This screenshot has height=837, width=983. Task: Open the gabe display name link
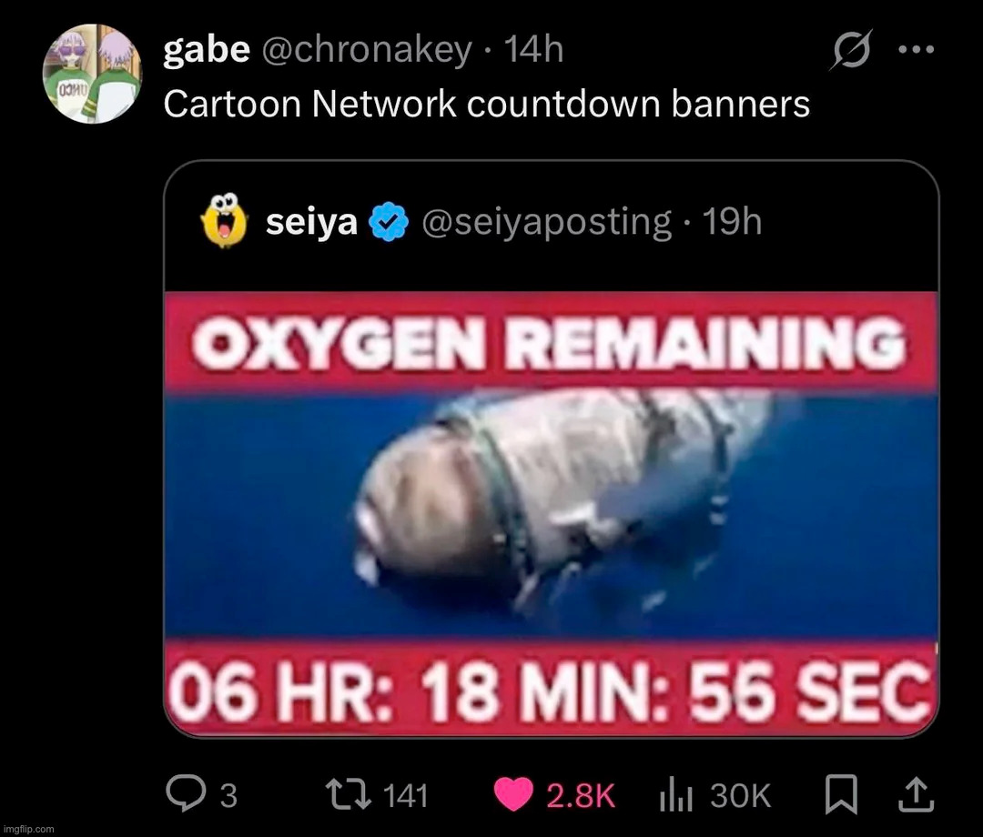206,50
